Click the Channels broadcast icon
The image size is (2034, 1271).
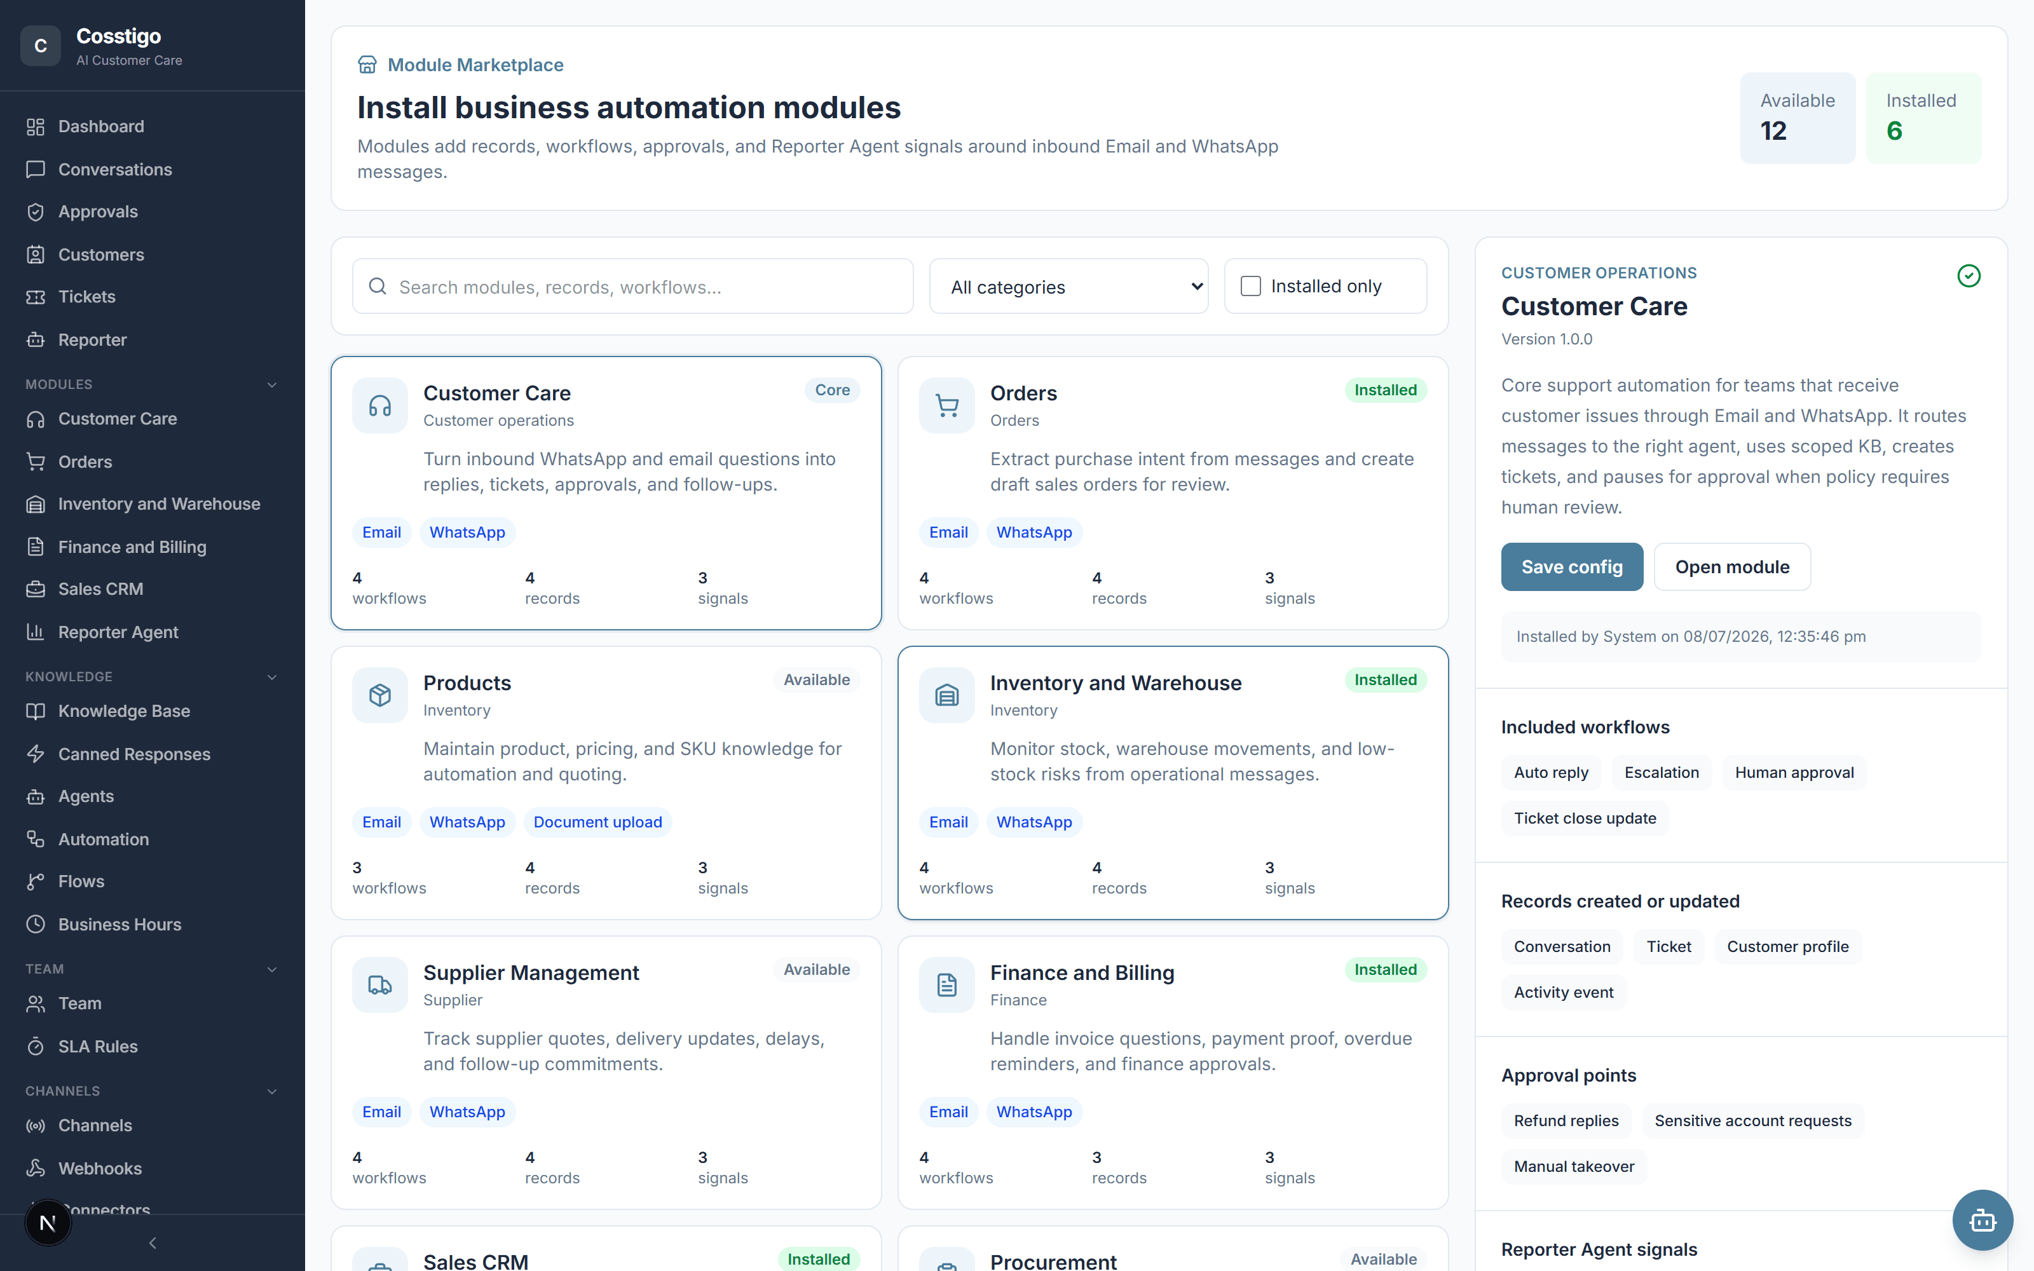(36, 1125)
